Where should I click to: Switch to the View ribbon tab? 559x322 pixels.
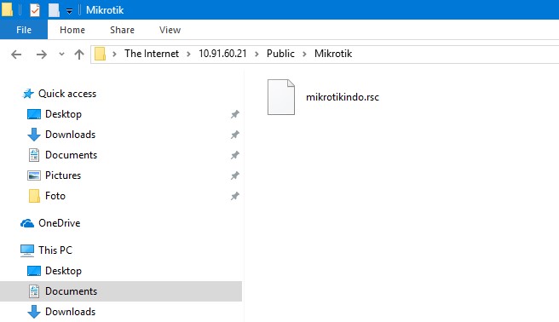[170, 30]
